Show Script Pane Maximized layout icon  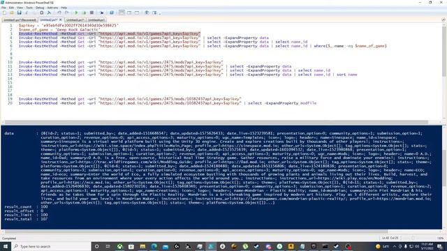(137, 13)
